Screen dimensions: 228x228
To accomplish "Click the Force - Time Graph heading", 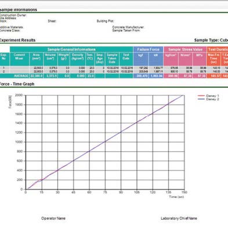I will tap(17, 84).
